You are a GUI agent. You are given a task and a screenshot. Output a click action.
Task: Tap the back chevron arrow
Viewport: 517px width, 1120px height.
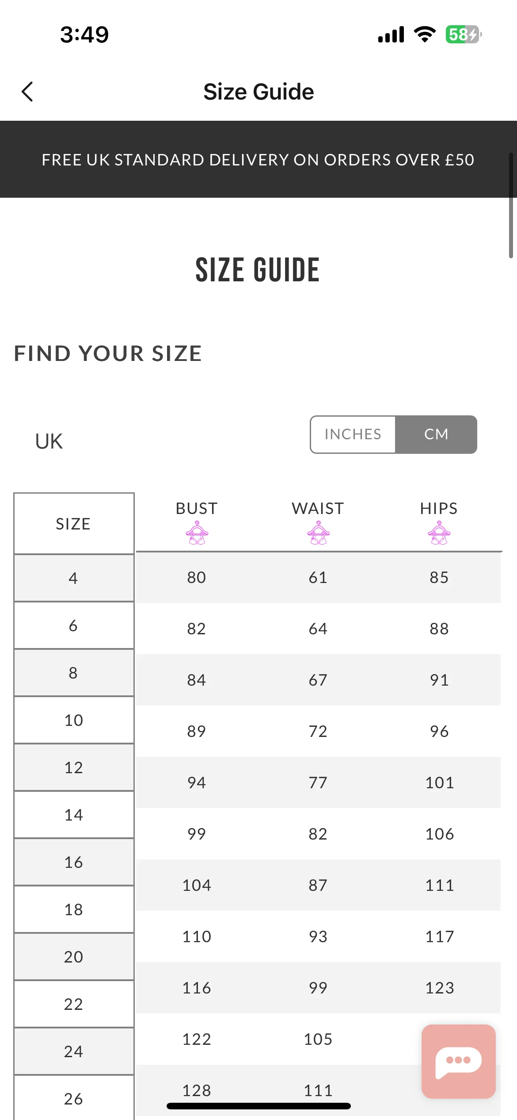tap(27, 92)
